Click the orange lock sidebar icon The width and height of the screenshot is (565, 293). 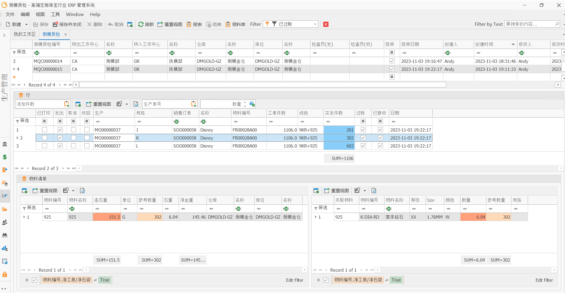pyautogui.click(x=5, y=274)
